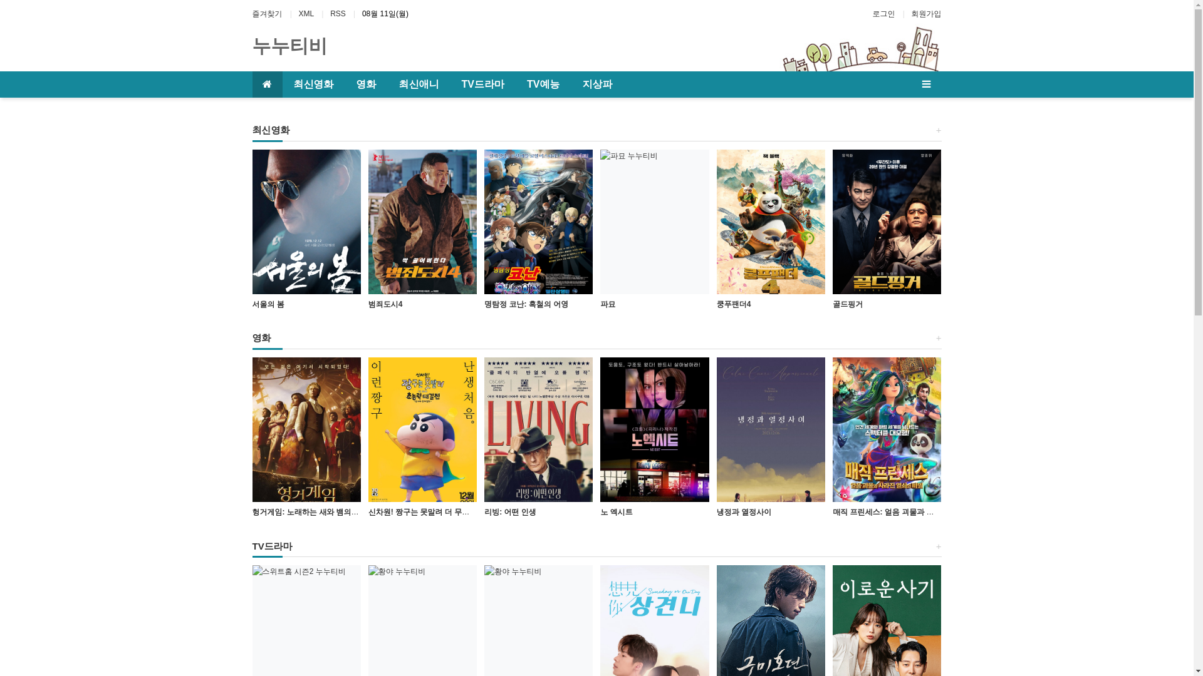Open the 스위트홈 시즌2 drama thumbnail
Screen dimensions: 1203x676
tap(306, 620)
